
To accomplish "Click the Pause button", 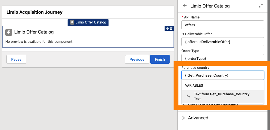I will click(x=16, y=59).
